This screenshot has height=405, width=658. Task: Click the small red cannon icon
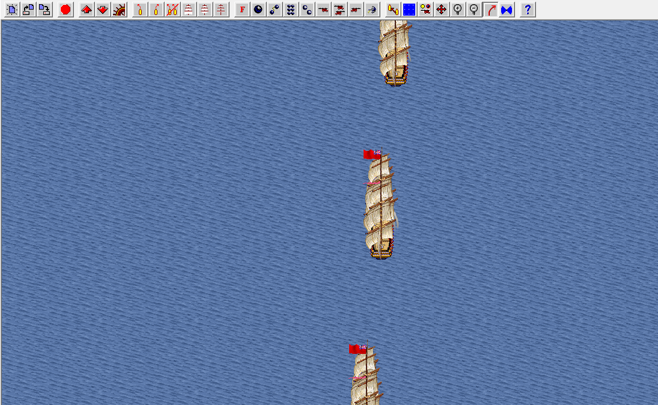point(356,10)
